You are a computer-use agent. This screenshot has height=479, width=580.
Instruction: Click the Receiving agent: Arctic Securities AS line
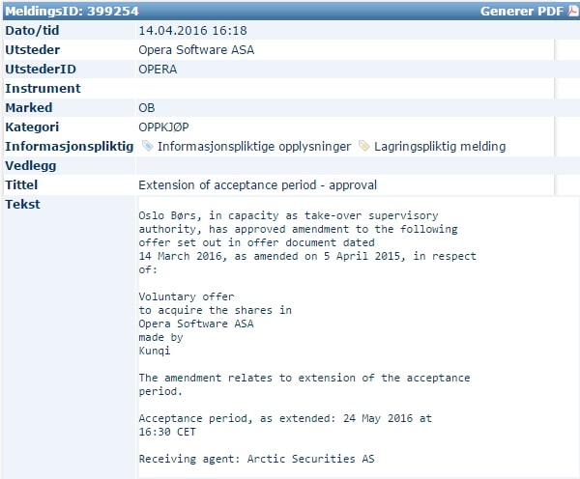(x=257, y=459)
